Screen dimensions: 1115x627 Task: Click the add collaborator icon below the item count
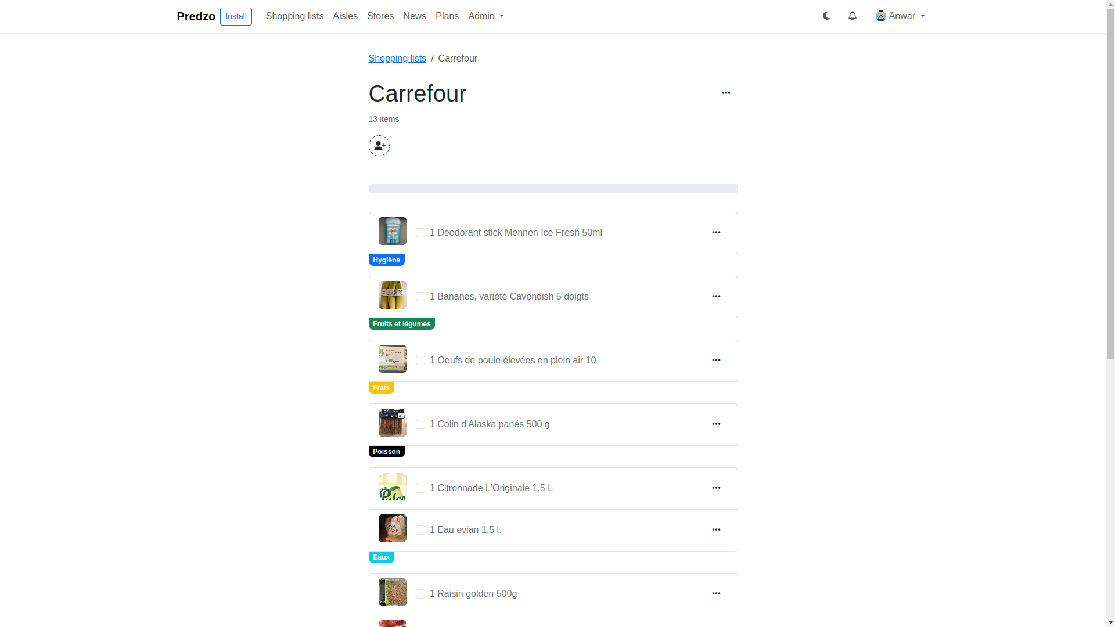[x=379, y=146]
